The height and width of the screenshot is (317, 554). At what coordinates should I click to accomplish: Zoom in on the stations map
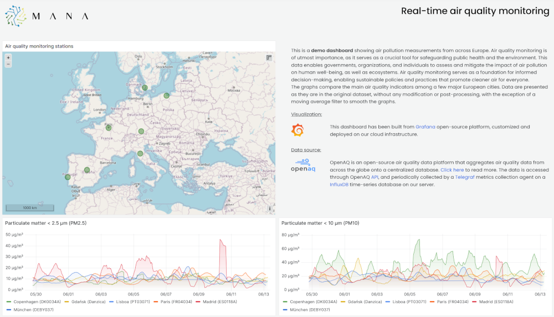click(x=8, y=58)
